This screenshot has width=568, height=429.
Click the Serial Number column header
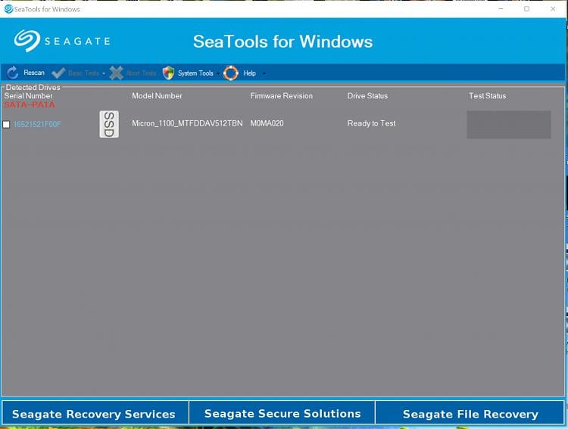tap(28, 96)
